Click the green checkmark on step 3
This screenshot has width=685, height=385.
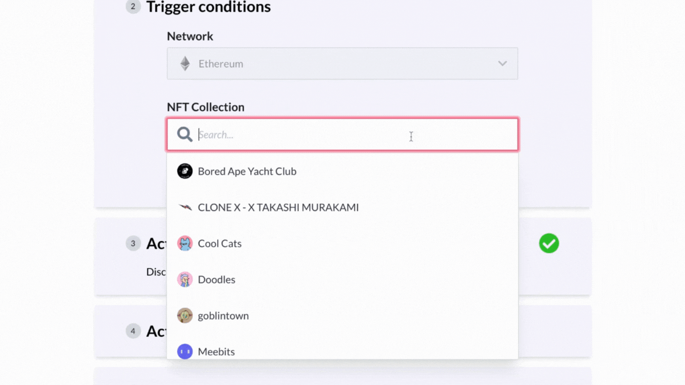548,243
